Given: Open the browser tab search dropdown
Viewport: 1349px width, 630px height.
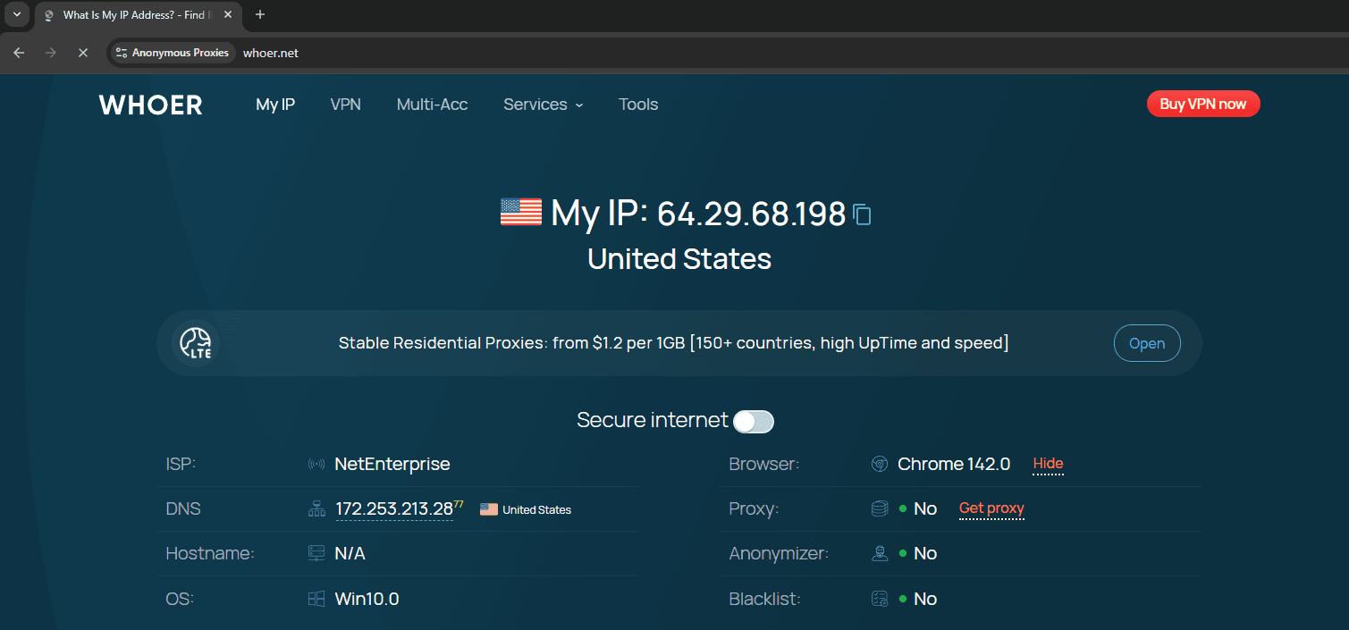Looking at the screenshot, I should click(16, 14).
